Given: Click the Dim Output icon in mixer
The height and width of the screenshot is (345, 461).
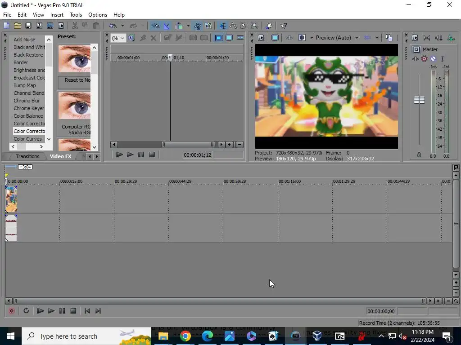Looking at the screenshot, I should [438, 38].
